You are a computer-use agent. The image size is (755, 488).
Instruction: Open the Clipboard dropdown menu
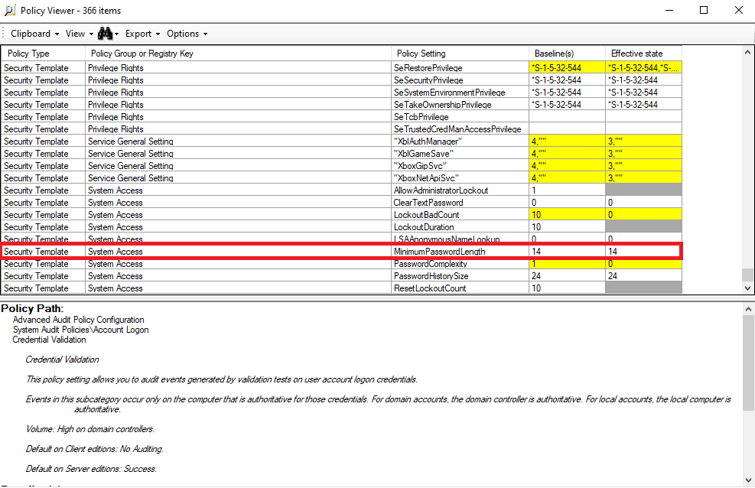[x=34, y=34]
